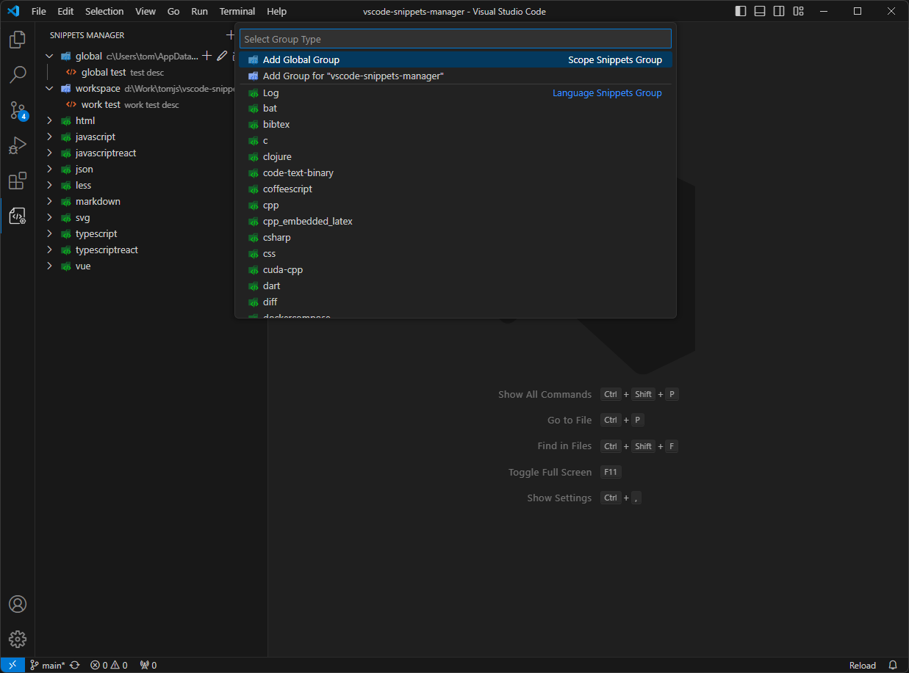Toggle the bottom panel layout button
Viewport: 909px width, 673px height.
coord(760,11)
